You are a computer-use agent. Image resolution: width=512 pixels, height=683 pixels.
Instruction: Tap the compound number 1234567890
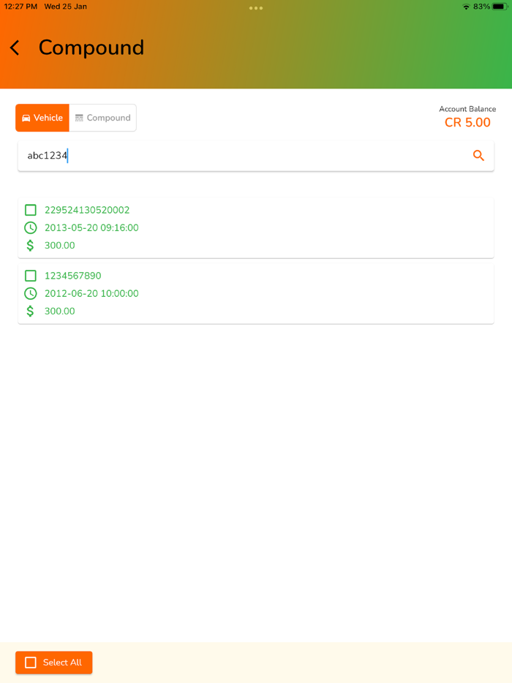72,276
